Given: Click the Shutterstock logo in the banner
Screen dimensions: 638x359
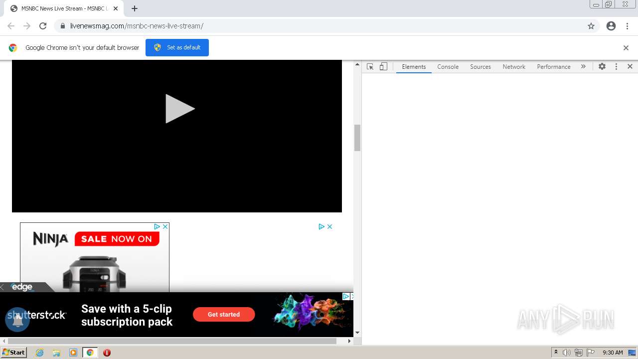Looking at the screenshot, I should (x=37, y=315).
